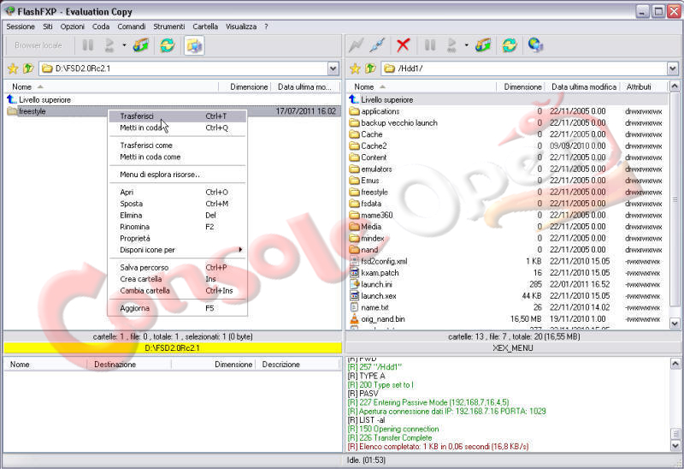Image resolution: width=684 pixels, height=469 pixels.
Task: Toggle the switch-to-remote browser icon
Action: (194, 45)
